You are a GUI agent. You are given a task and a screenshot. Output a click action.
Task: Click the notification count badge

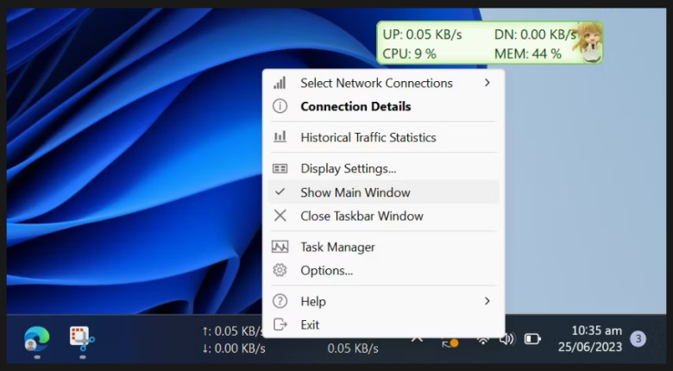click(638, 339)
